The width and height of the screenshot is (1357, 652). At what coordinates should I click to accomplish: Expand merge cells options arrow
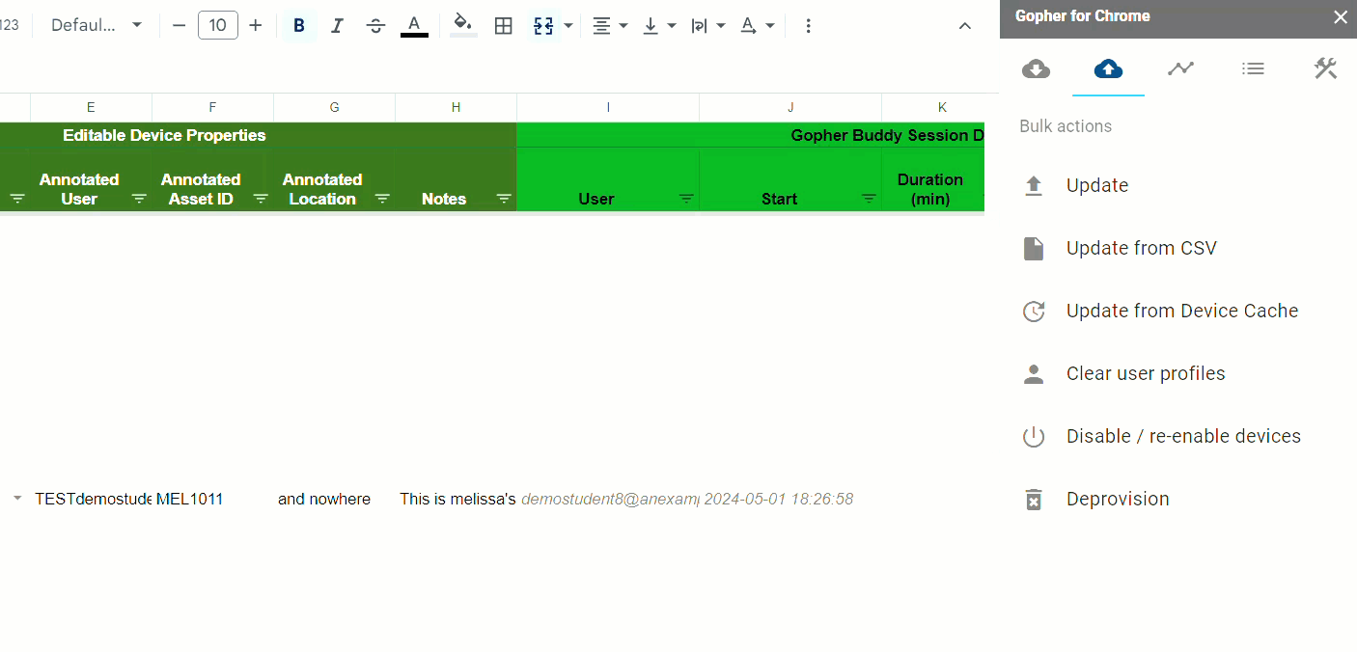[568, 25]
